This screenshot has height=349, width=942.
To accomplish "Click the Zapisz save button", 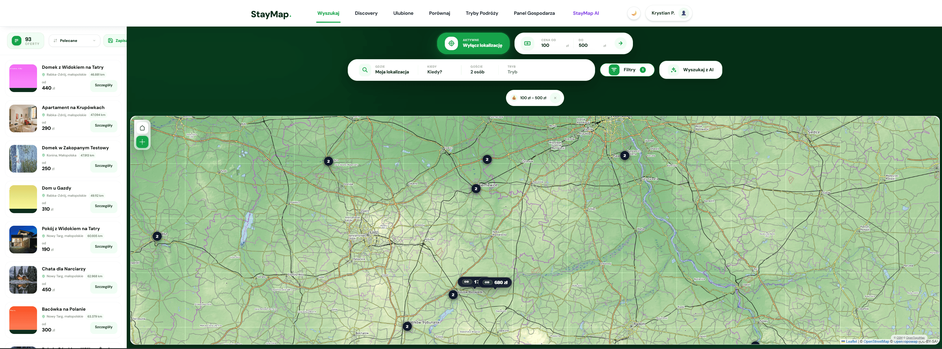I will [x=115, y=41].
